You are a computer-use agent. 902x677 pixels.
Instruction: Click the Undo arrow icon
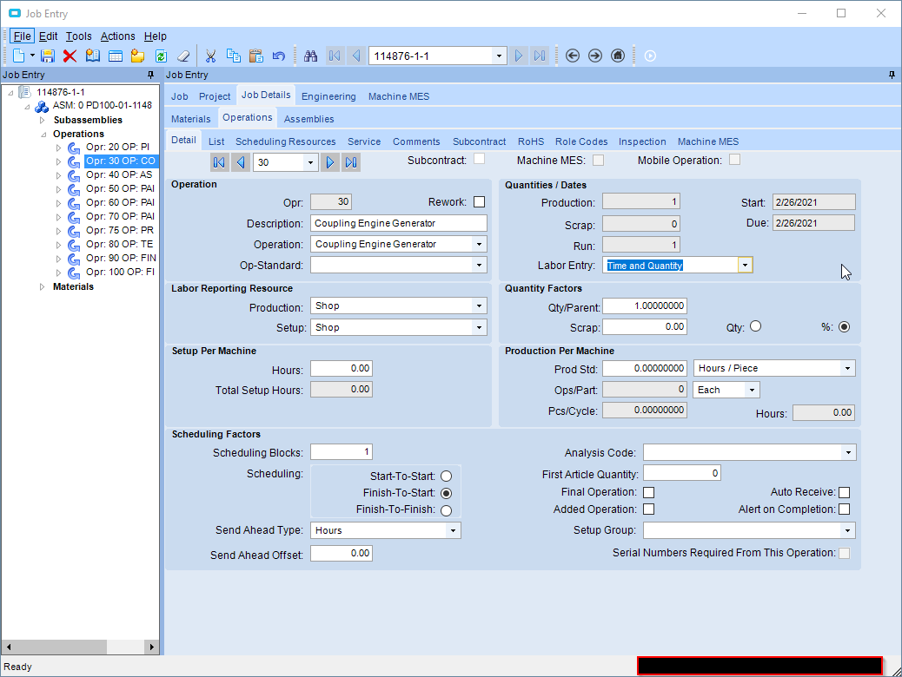pyautogui.click(x=279, y=56)
